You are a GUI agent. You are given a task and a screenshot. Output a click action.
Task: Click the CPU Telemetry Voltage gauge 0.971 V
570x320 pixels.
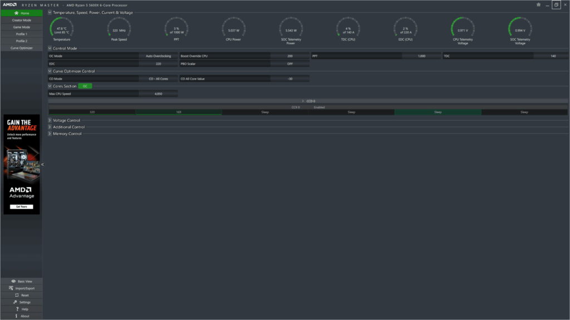463,31
